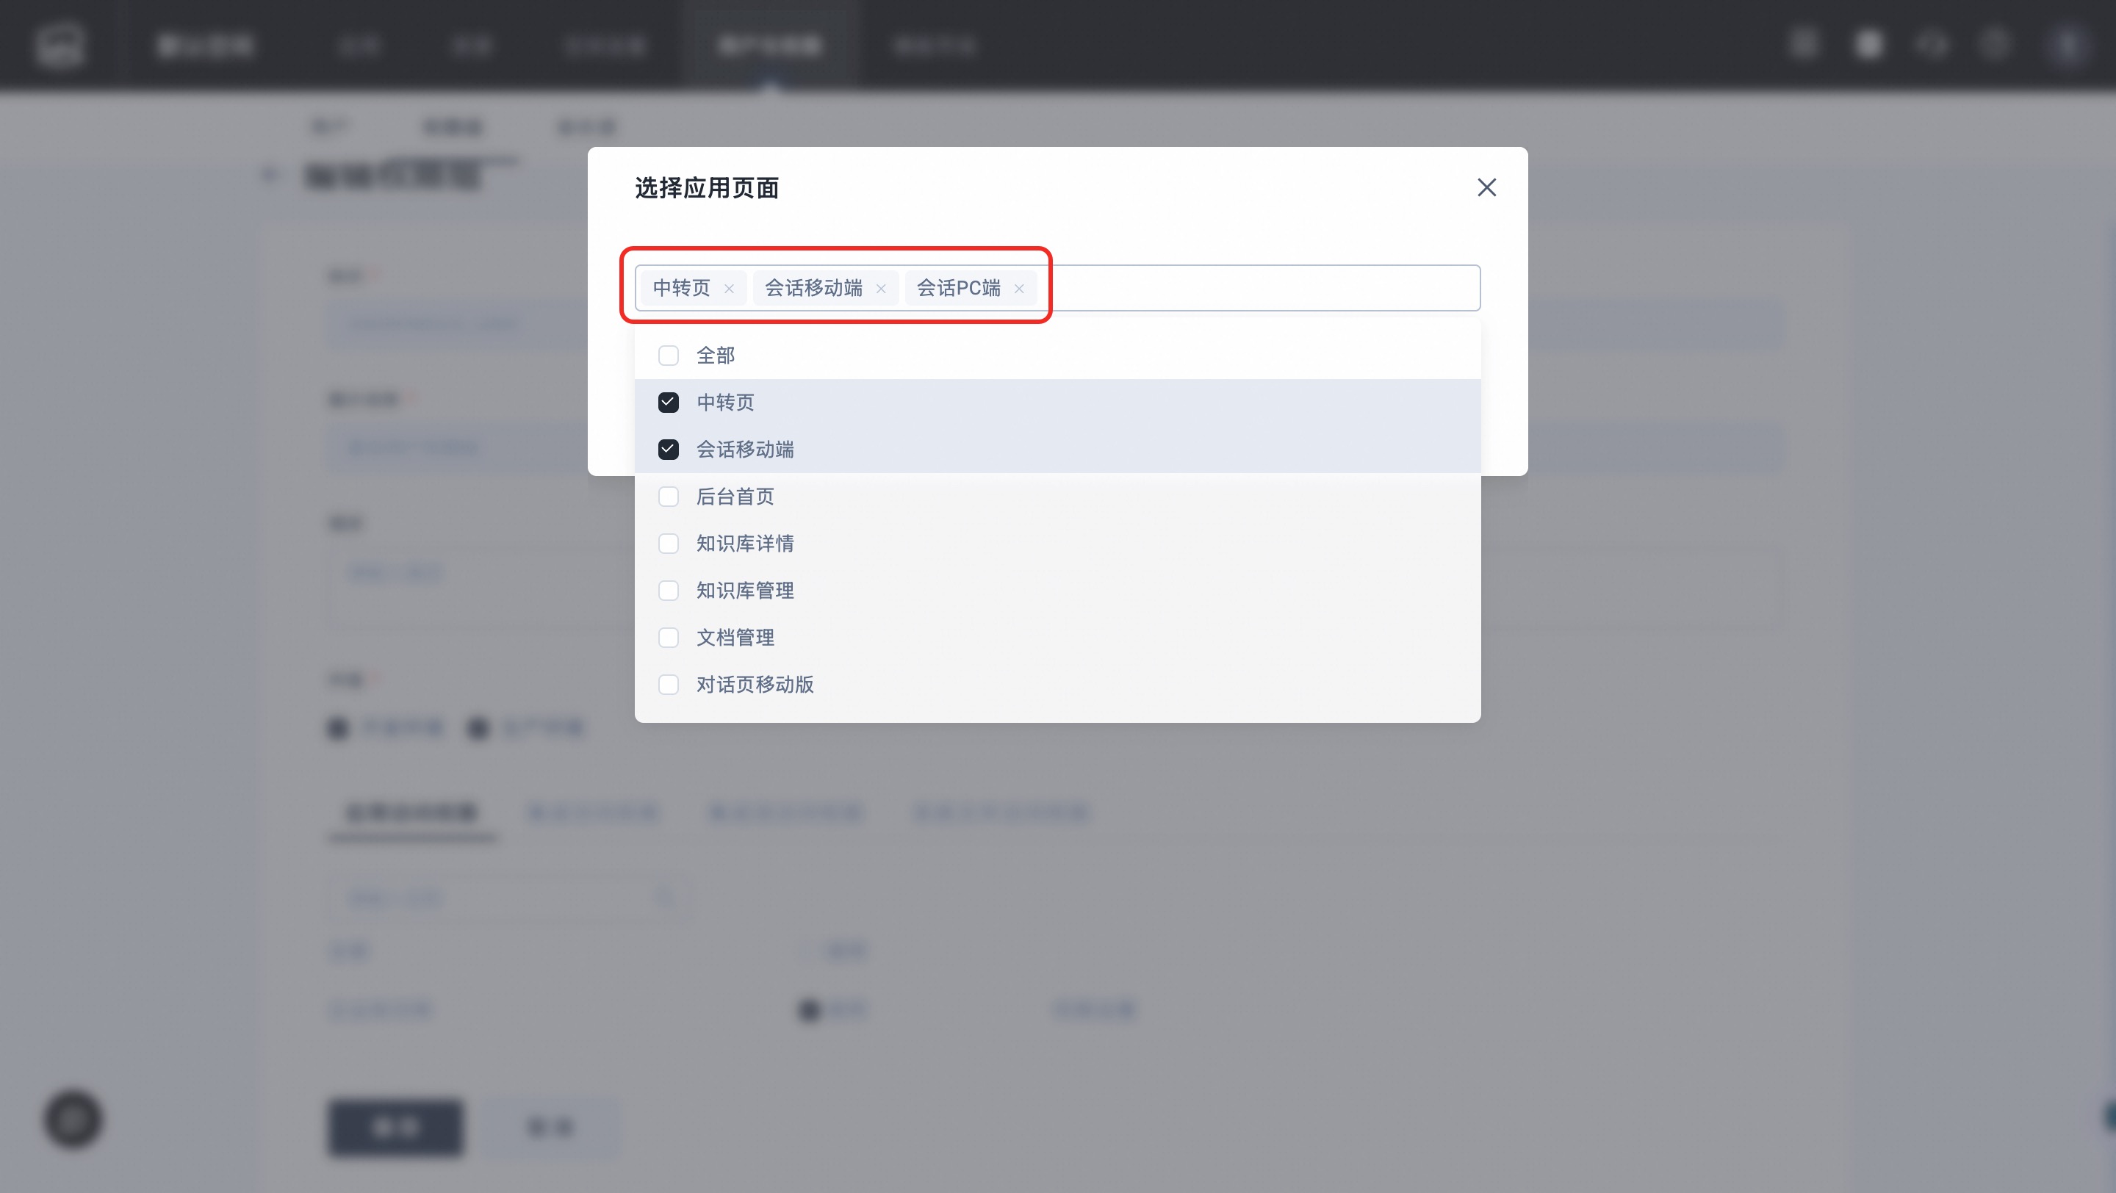Remove the 会话移动端 tag
Screen dimensions: 2116x1193
881,289
